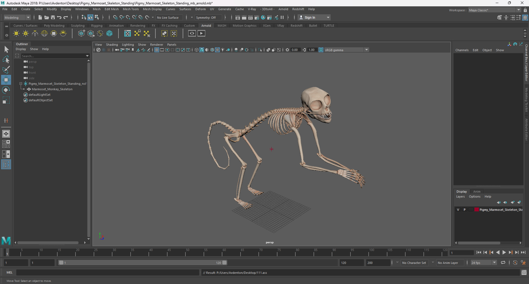Toggle textured display in viewport
The height and width of the screenshot is (284, 529).
217,50
